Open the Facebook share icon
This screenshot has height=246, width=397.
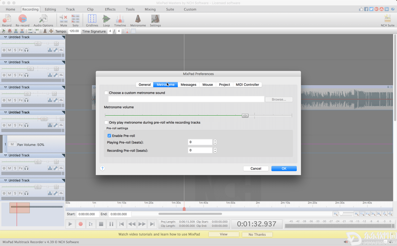pos(366,9)
